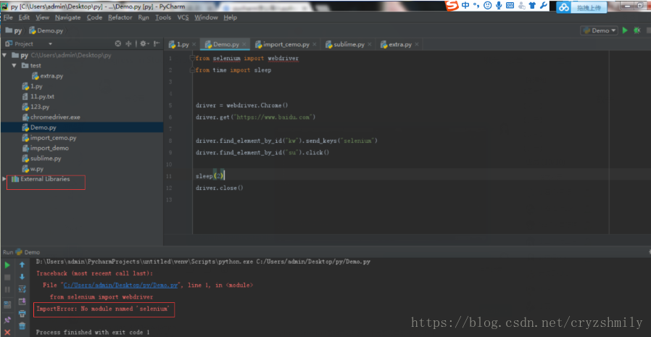Hide the Project panel with the hide icon
651x337 pixels.
point(157,43)
